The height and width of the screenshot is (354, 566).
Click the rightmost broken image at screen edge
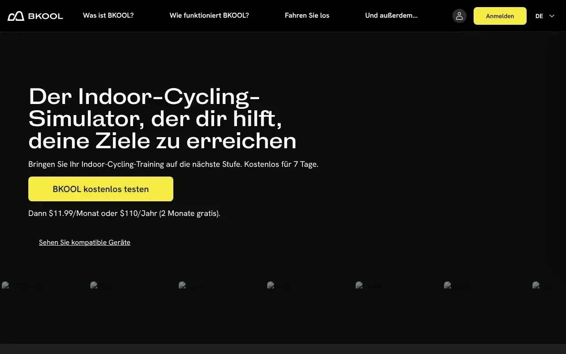[x=535, y=285]
